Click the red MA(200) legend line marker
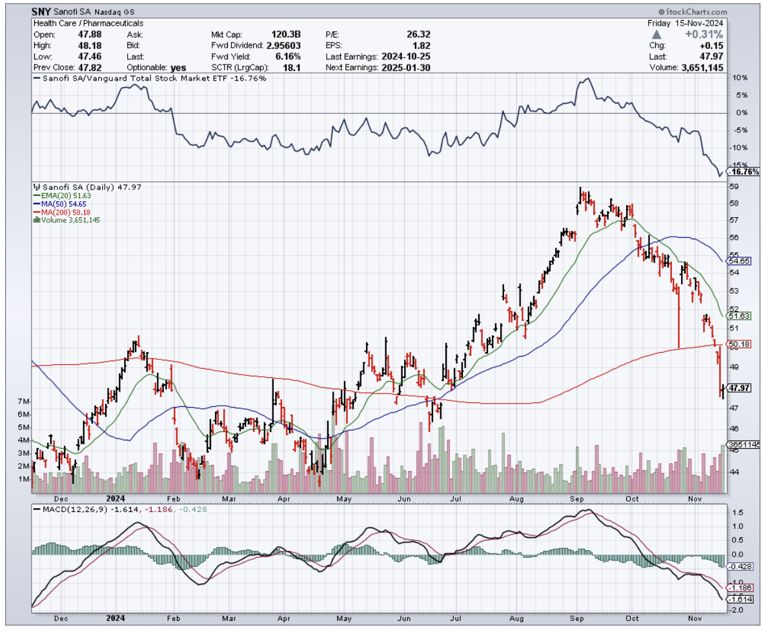 tap(35, 212)
